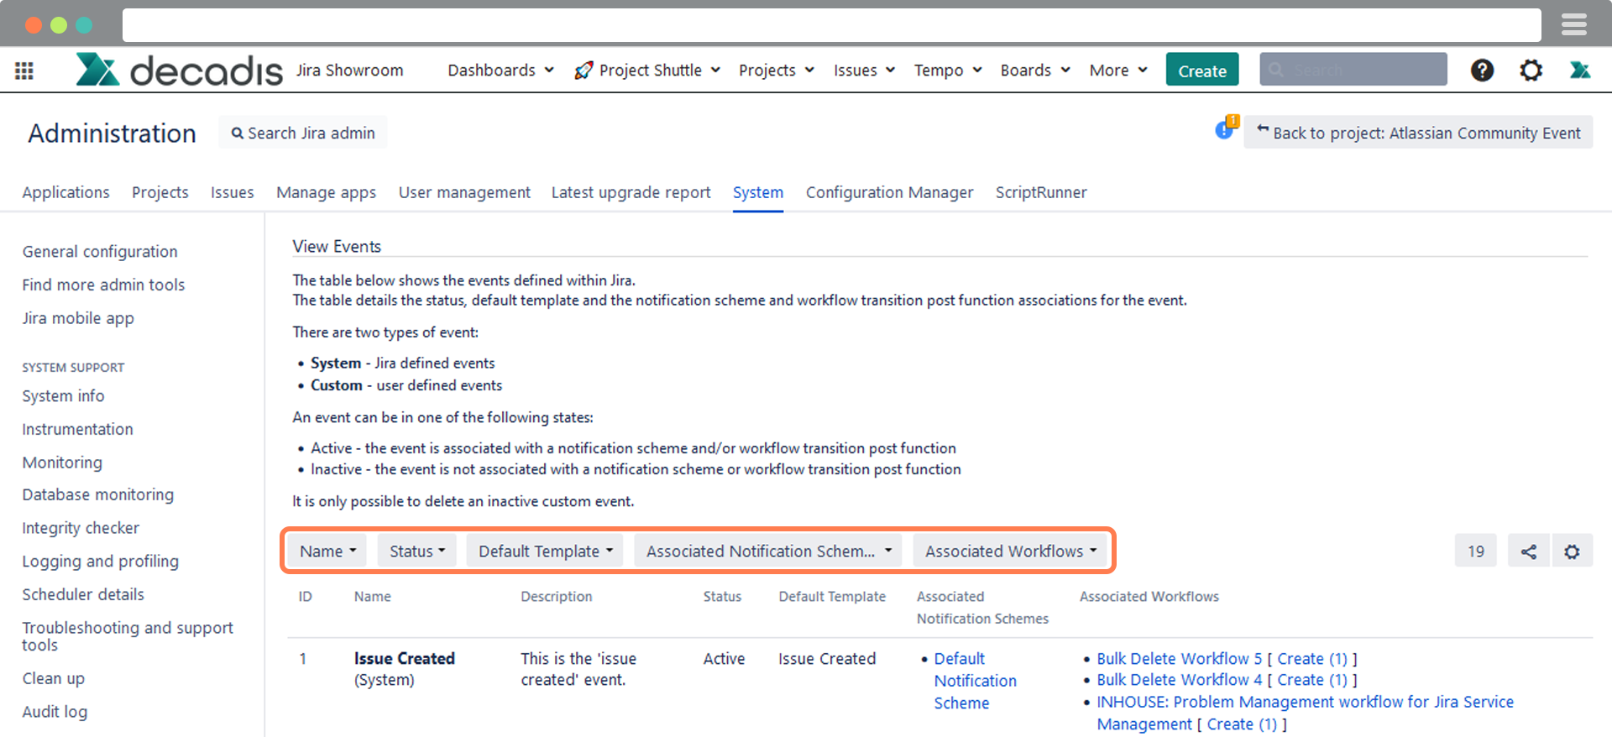Expand the Status filter dropdown

click(416, 551)
